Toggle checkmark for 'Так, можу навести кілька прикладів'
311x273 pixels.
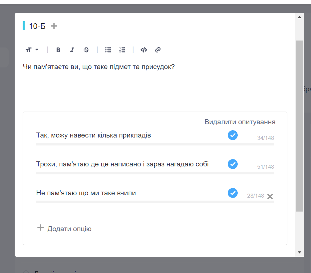pyautogui.click(x=233, y=135)
